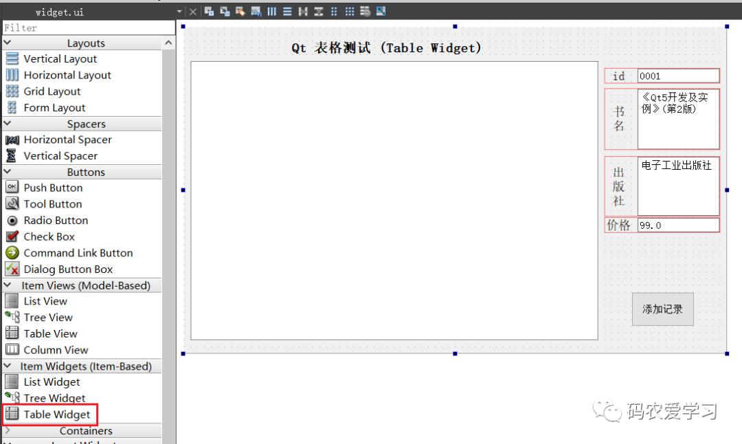742x444 pixels.
Task: Click the price field showing 99.0
Action: point(678,225)
